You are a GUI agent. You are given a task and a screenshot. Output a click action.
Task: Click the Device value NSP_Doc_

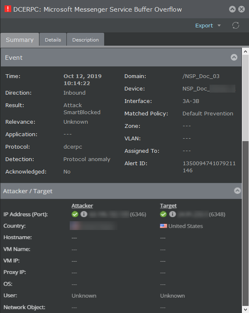(x=196, y=89)
